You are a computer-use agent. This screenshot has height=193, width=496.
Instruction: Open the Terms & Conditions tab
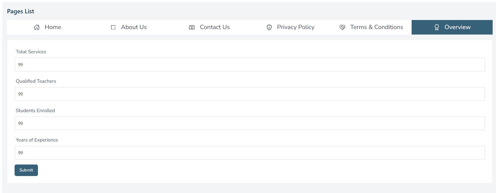(371, 27)
